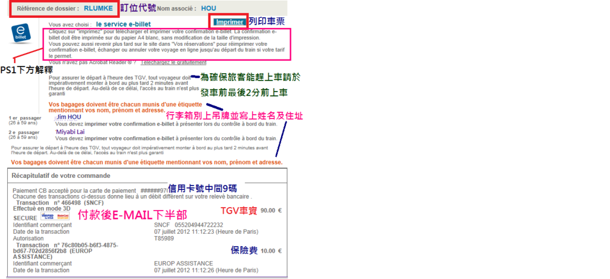The height and width of the screenshot is (279, 610).
Task: Click 'Vous avez choisi' text
Action: click(x=70, y=24)
